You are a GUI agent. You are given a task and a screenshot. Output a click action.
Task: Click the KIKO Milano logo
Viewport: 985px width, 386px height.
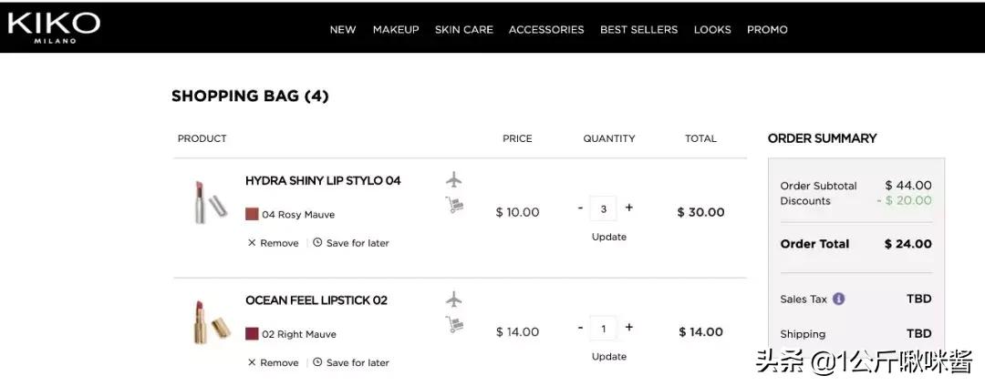[x=53, y=26]
